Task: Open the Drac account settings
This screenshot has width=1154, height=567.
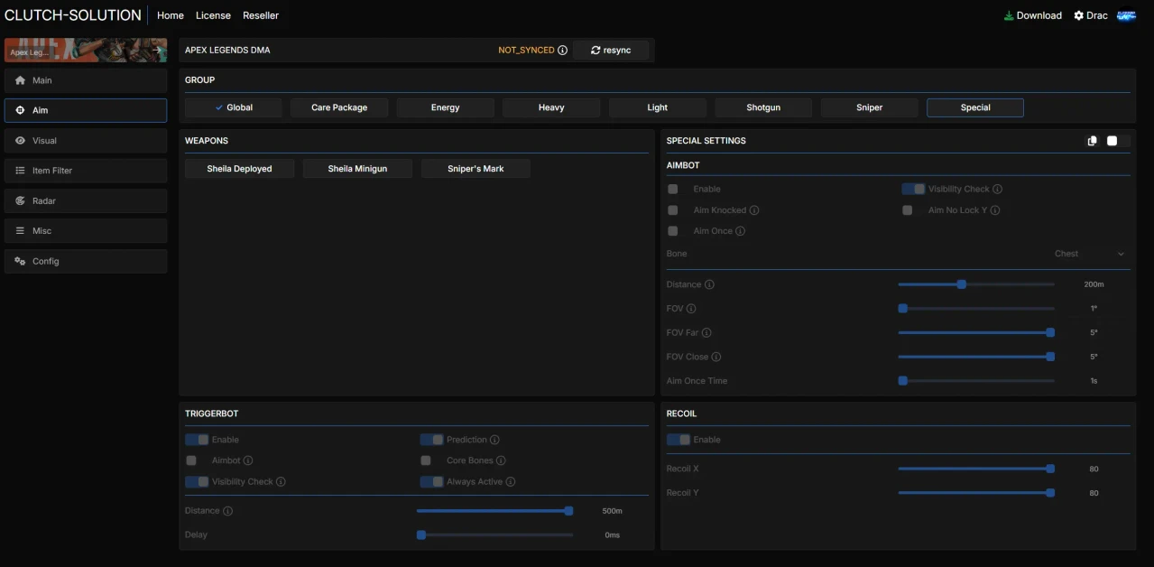Action: click(x=1091, y=15)
